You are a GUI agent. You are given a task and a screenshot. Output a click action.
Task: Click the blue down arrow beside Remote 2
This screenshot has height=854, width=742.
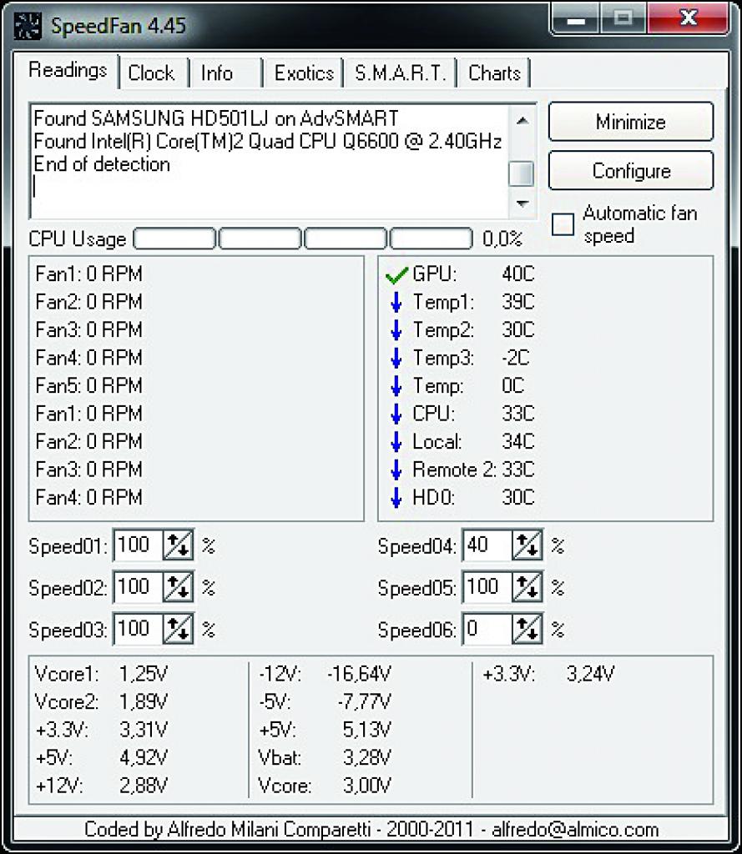pos(396,470)
